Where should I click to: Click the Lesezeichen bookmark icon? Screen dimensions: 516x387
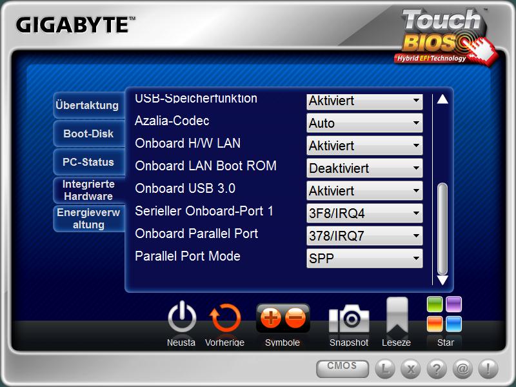click(x=397, y=316)
